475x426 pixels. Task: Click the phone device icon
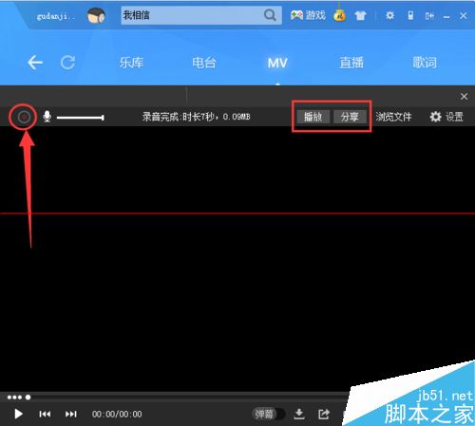coord(410,15)
